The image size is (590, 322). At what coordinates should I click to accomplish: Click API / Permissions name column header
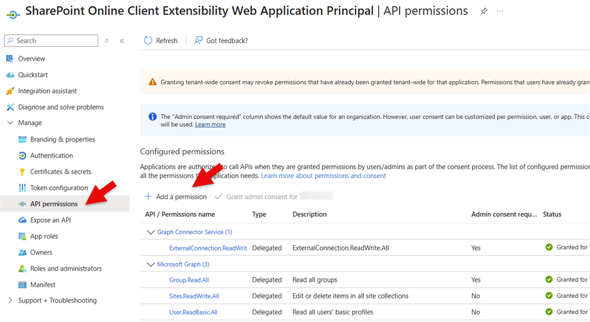(x=180, y=215)
